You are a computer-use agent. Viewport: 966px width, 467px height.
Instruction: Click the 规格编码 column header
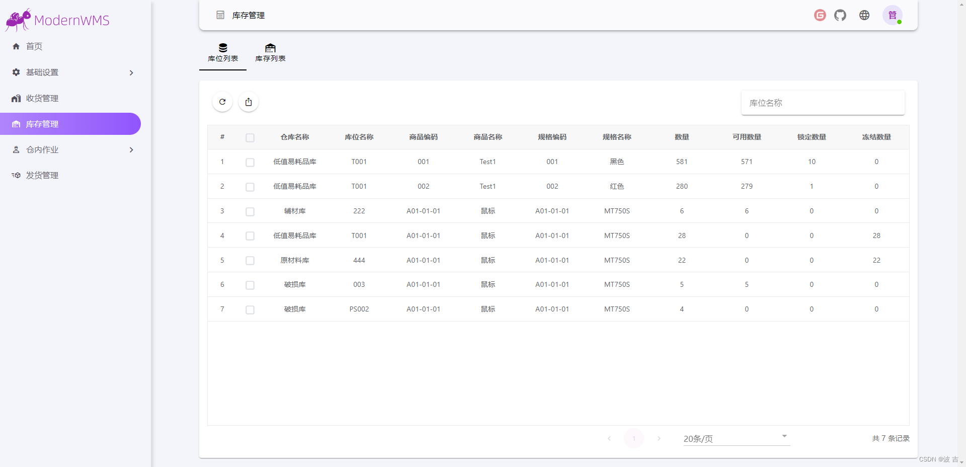[x=552, y=137]
